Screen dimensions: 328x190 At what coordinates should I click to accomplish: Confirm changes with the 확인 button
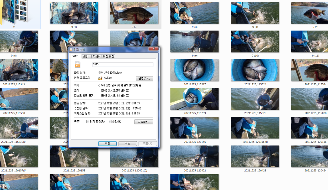coord(107,143)
